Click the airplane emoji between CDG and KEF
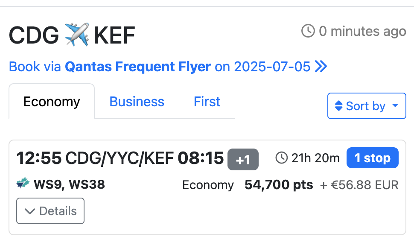414x251 pixels. click(76, 35)
